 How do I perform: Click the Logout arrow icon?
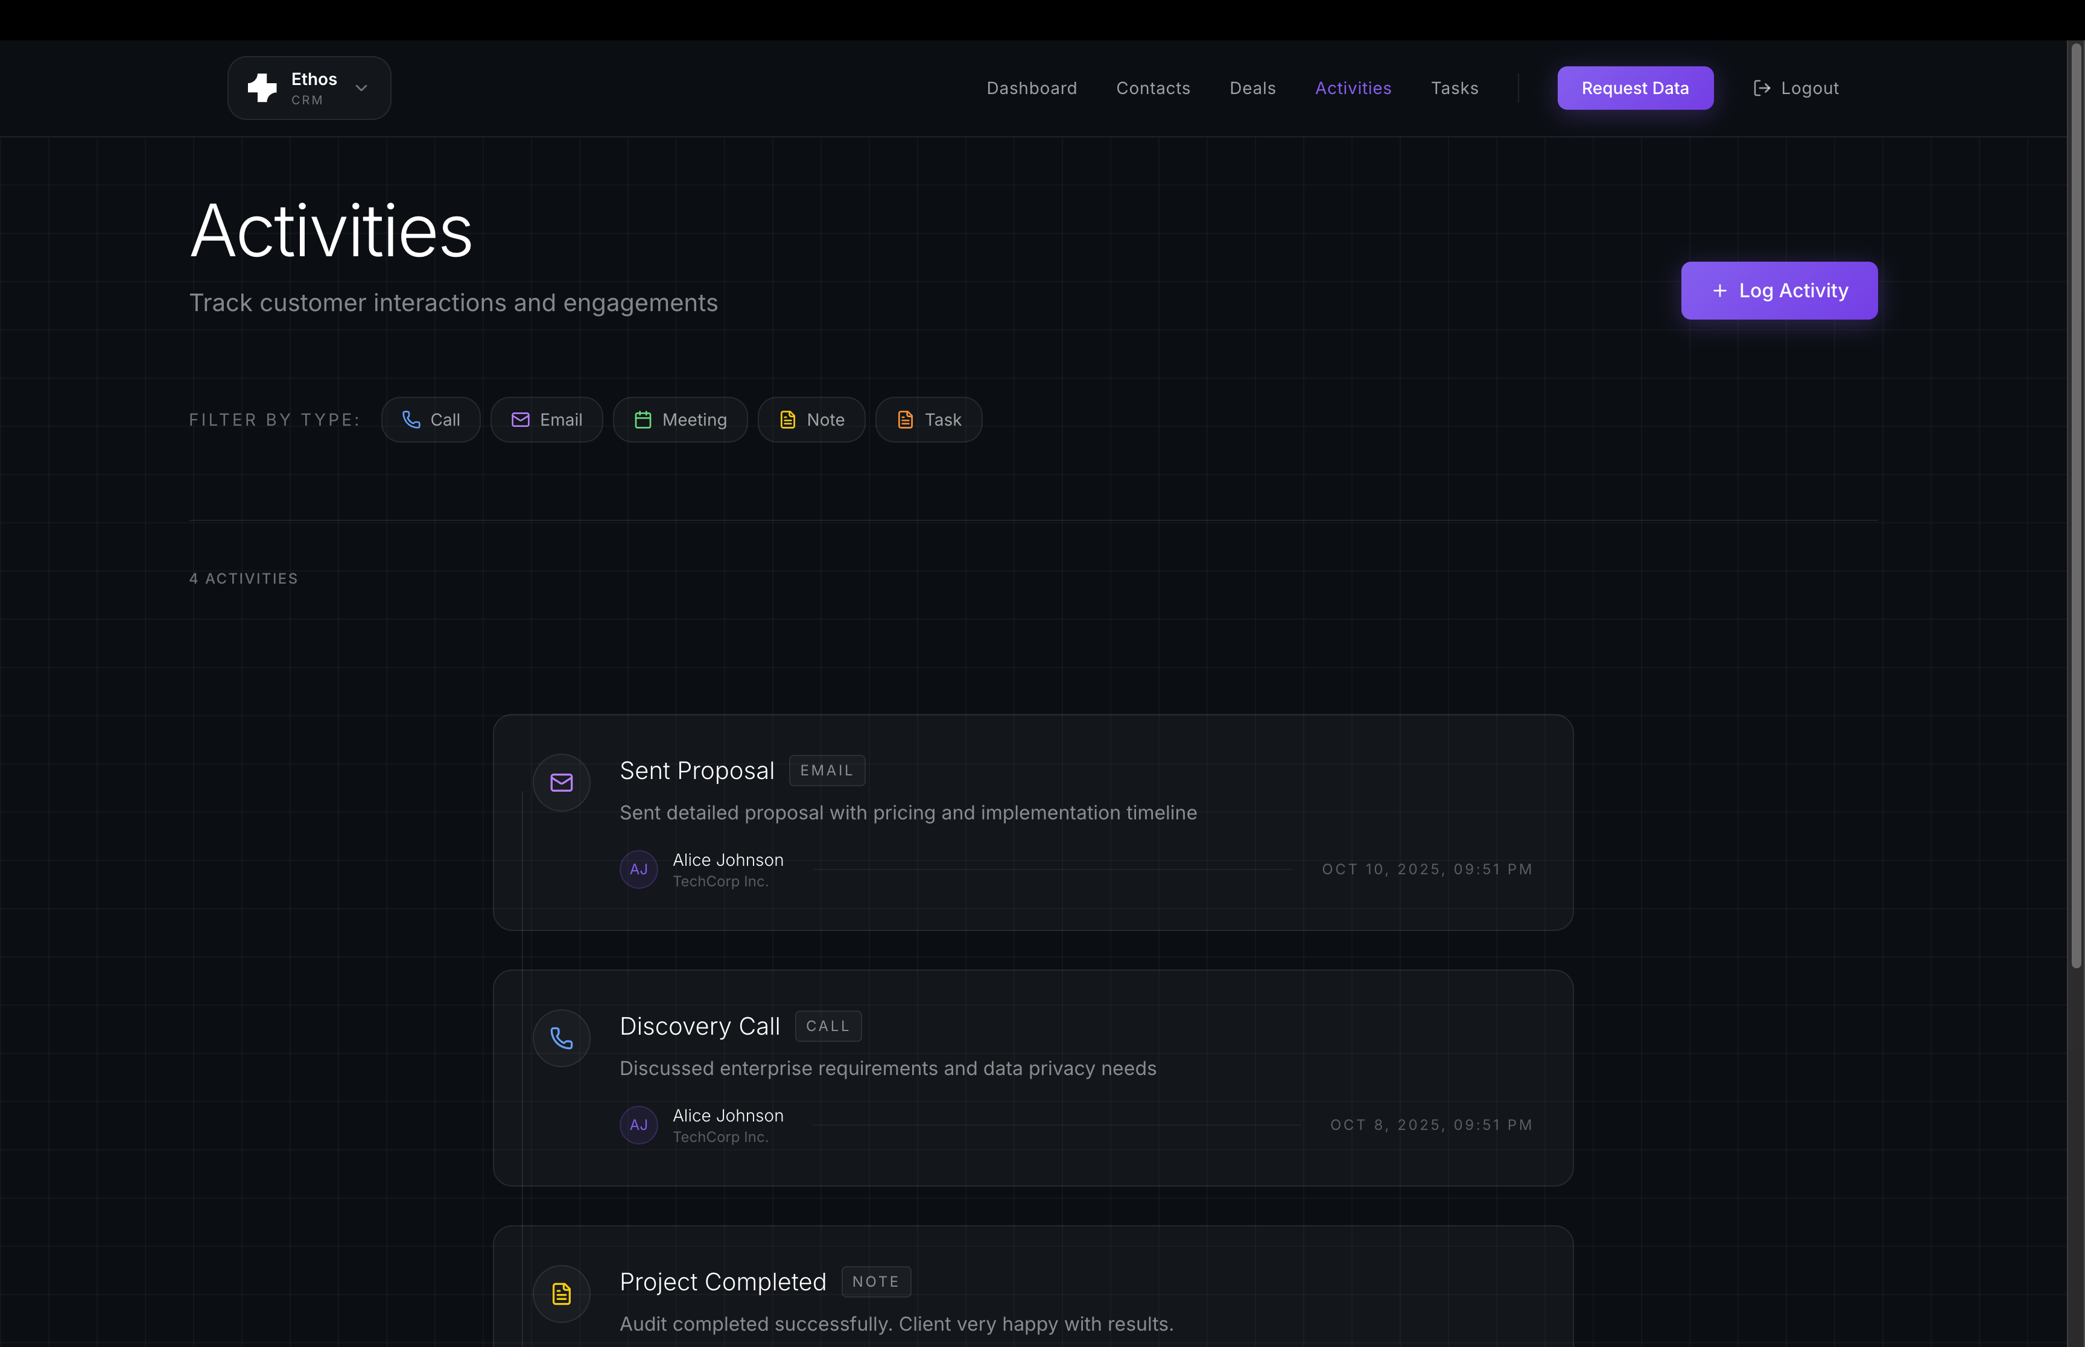(x=1761, y=89)
